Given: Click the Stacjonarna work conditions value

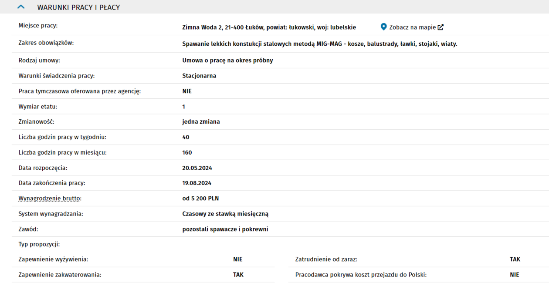Looking at the screenshot, I should coord(199,76).
